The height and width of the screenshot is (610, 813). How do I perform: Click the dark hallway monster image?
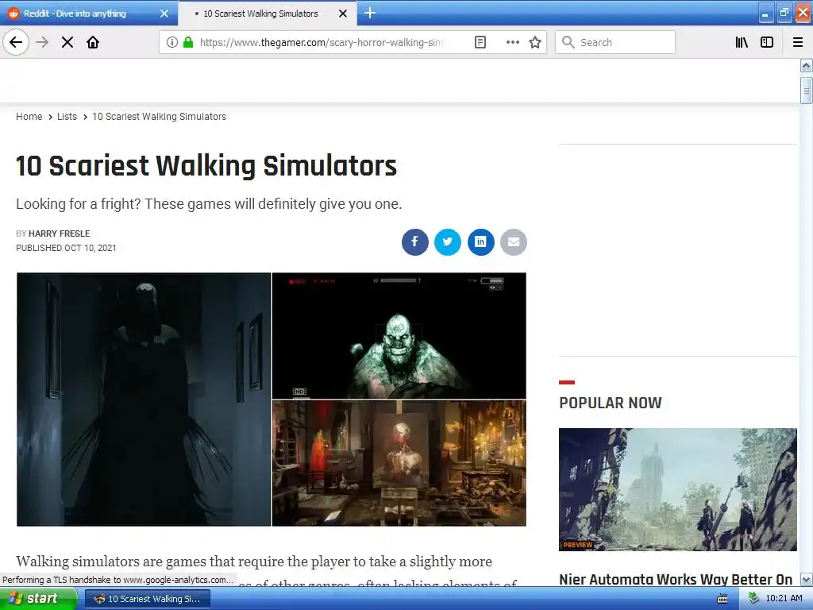144,400
